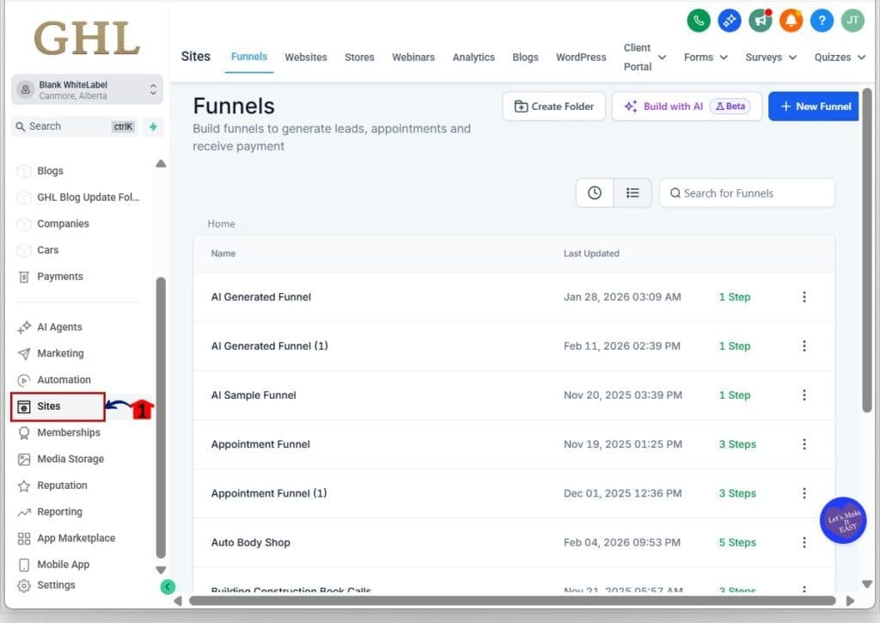Open Blank WhiteLabel account switcher
The image size is (880, 623).
[87, 89]
